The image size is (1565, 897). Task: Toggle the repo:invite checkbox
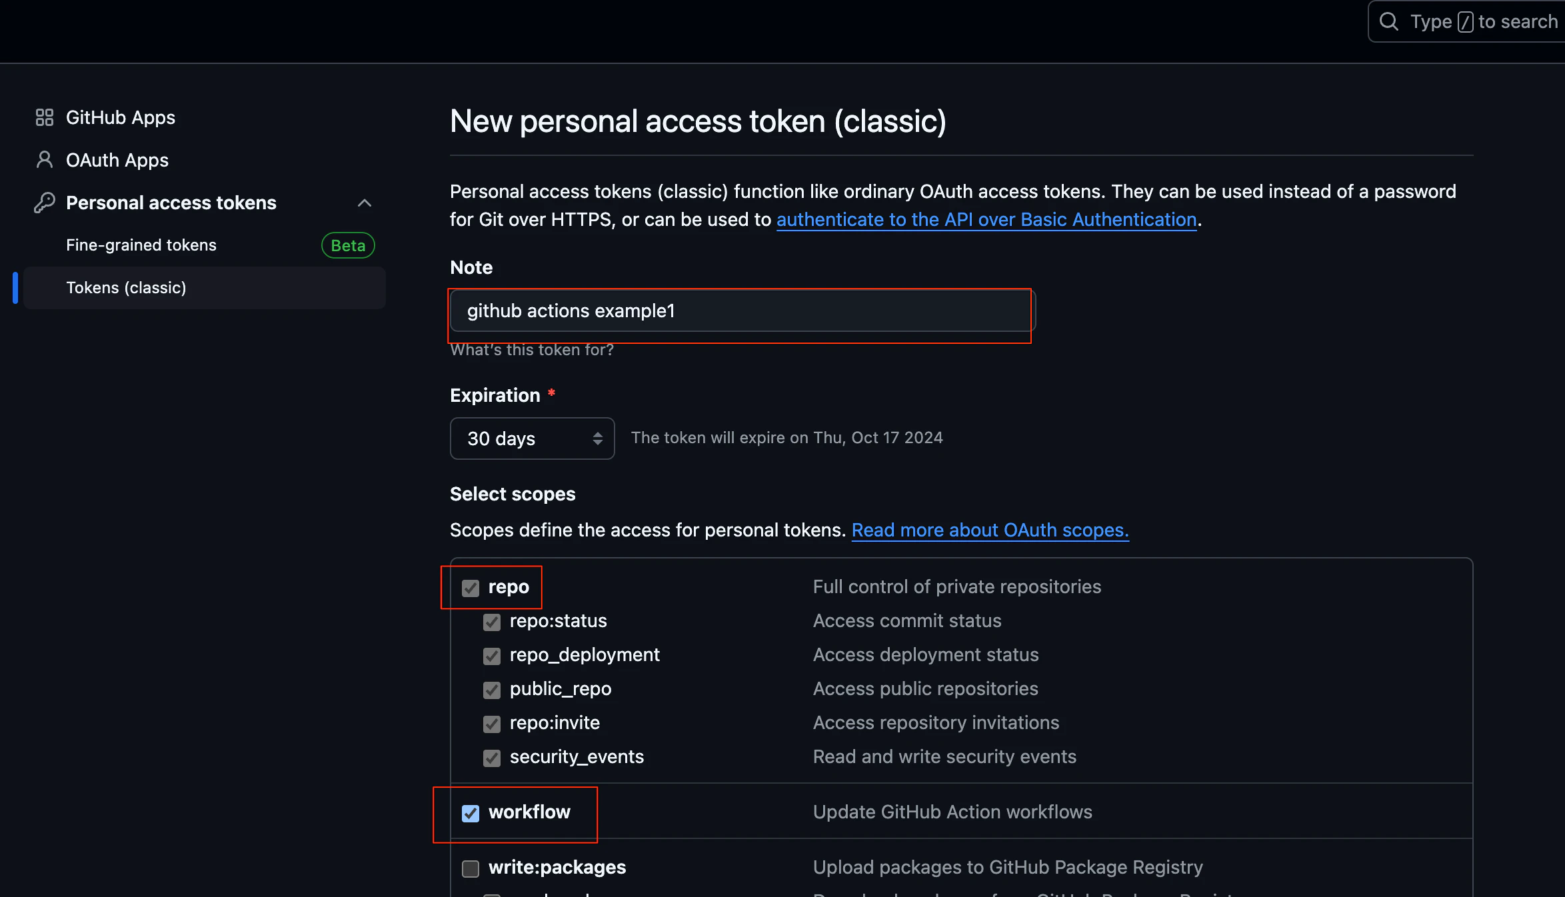point(492,724)
